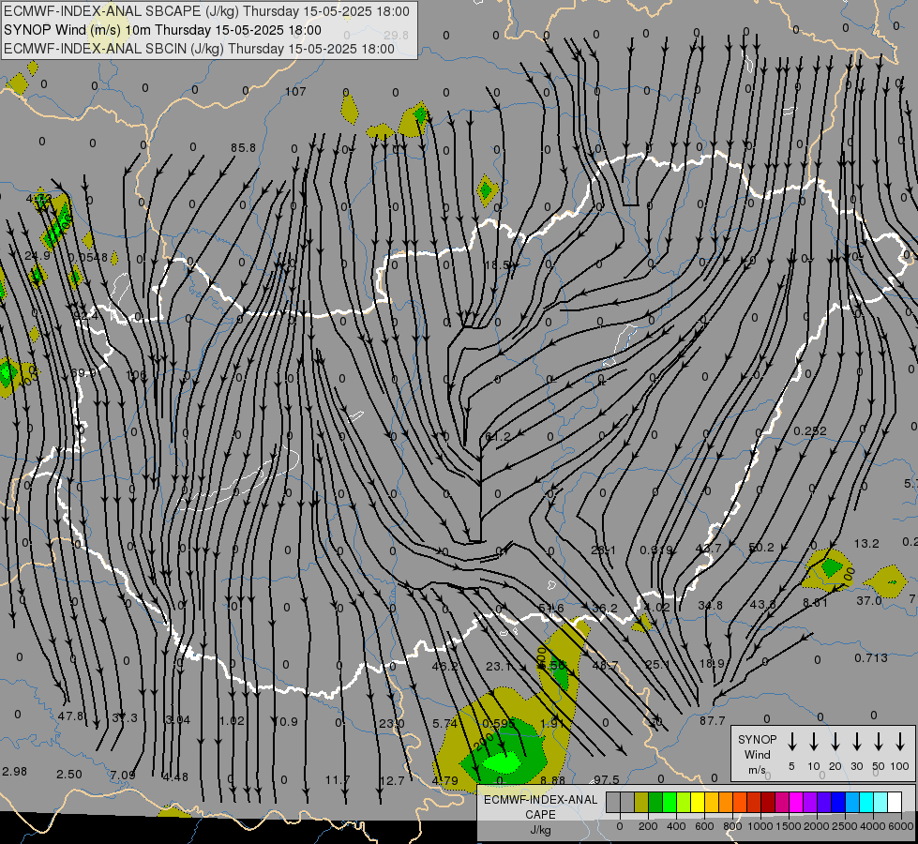The image size is (918, 844).
Task: Click the 36.2 value on the map
Action: (x=604, y=608)
